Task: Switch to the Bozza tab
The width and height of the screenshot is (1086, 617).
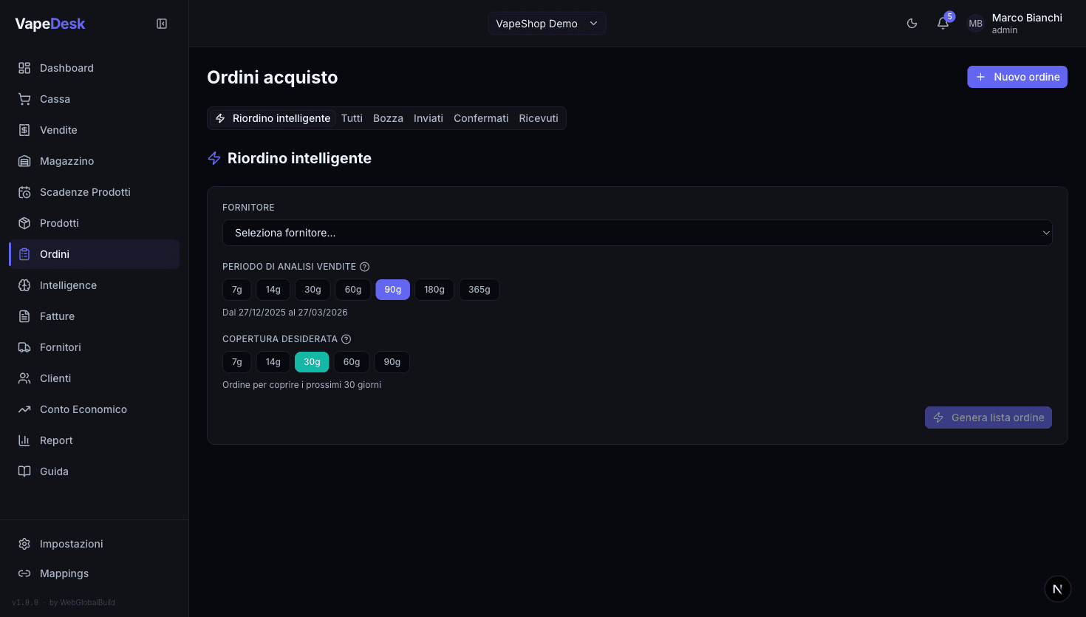Action: [388, 118]
